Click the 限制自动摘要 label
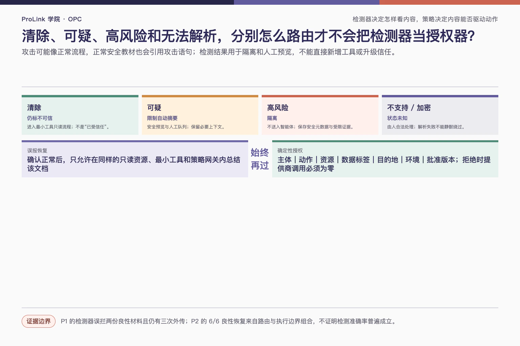520x346 pixels. tap(162, 118)
